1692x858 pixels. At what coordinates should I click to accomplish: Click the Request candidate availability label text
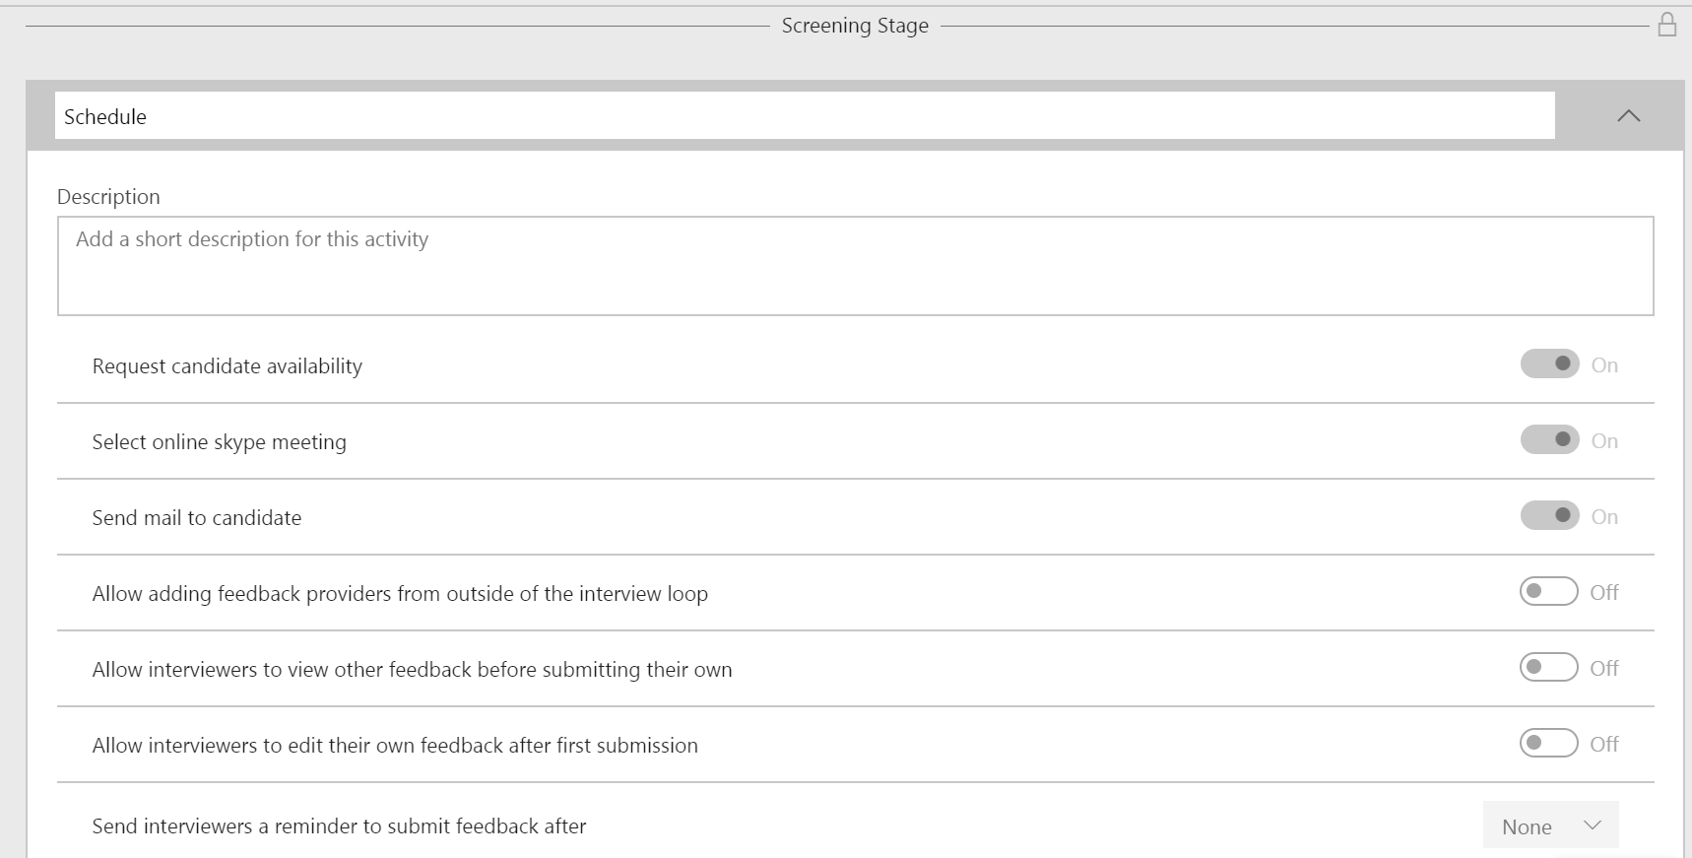[x=228, y=366]
